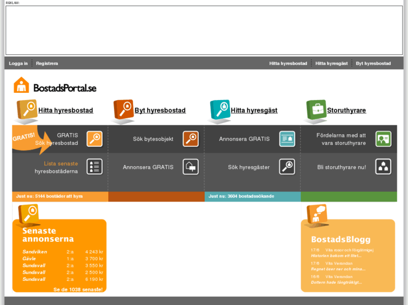408x305 pixels.
Task: Open the Sundsvall 3 550 kr listing
Action: (63, 265)
